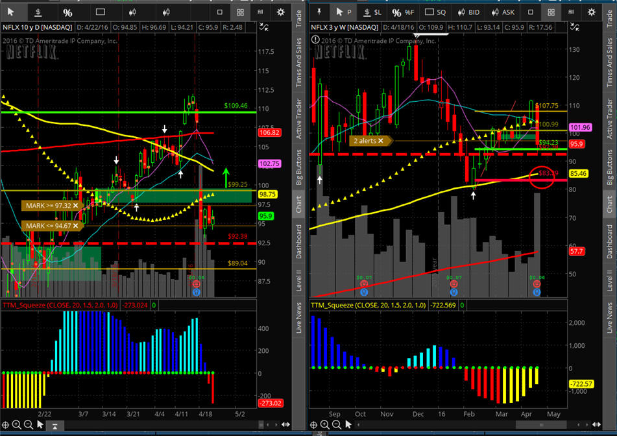
Task: Zoom in on the right chart
Action: point(324,424)
